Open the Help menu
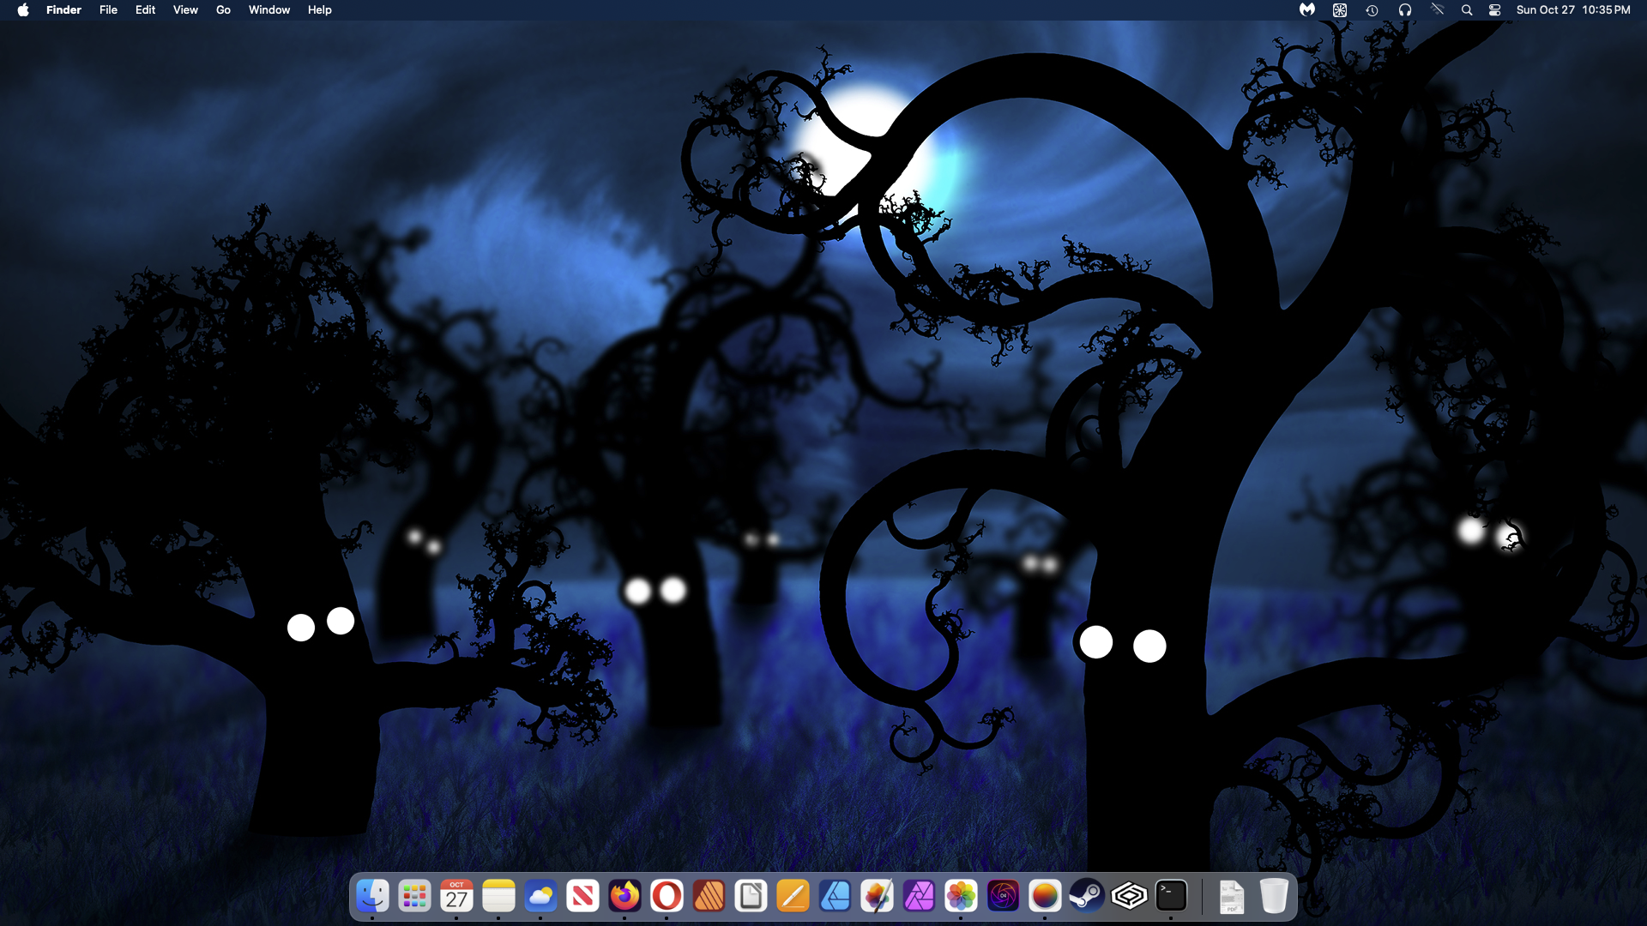The image size is (1647, 926). point(319,10)
